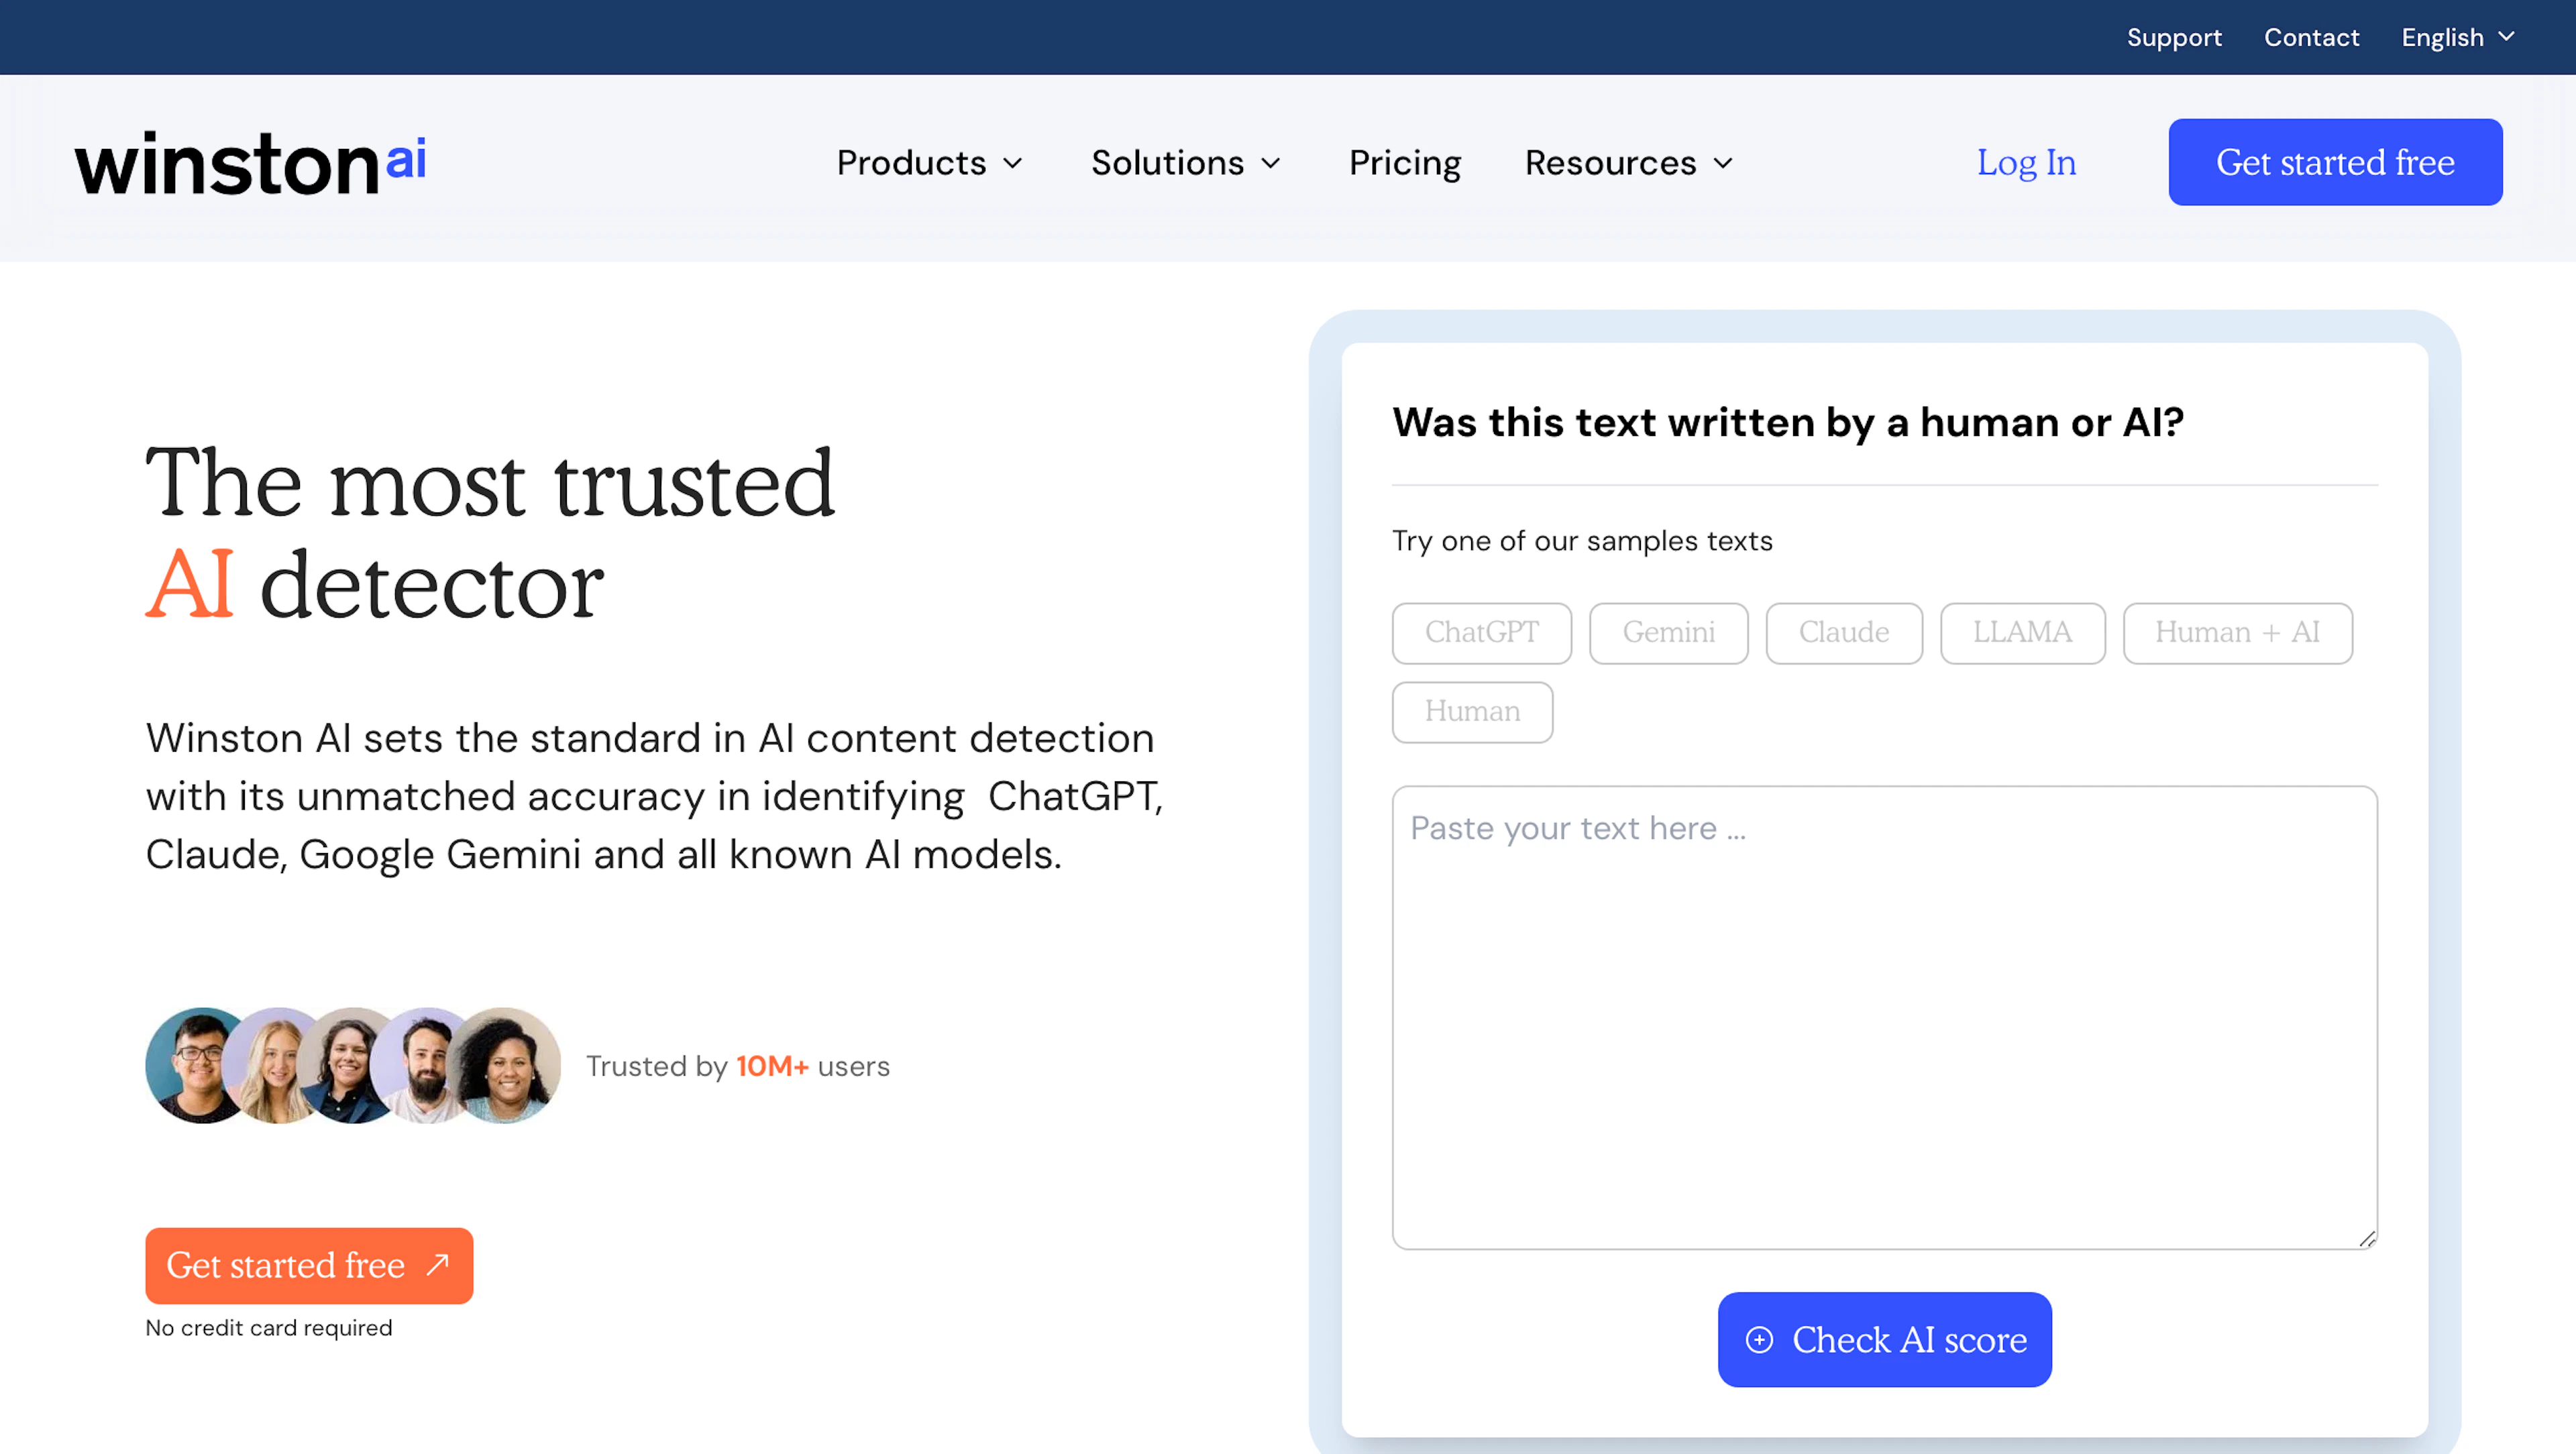Click the Paste your text here field
Screen dimensions: 2576x1454
pos(1883,1016)
